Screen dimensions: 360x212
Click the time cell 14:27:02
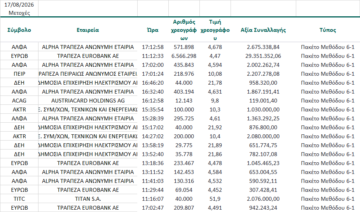(153, 136)
